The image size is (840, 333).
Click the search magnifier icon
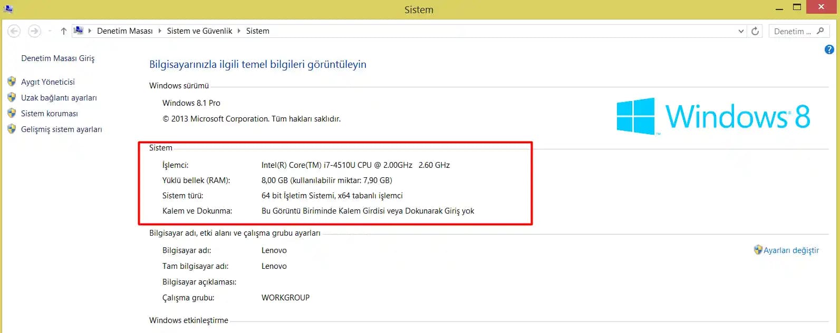pyautogui.click(x=820, y=31)
